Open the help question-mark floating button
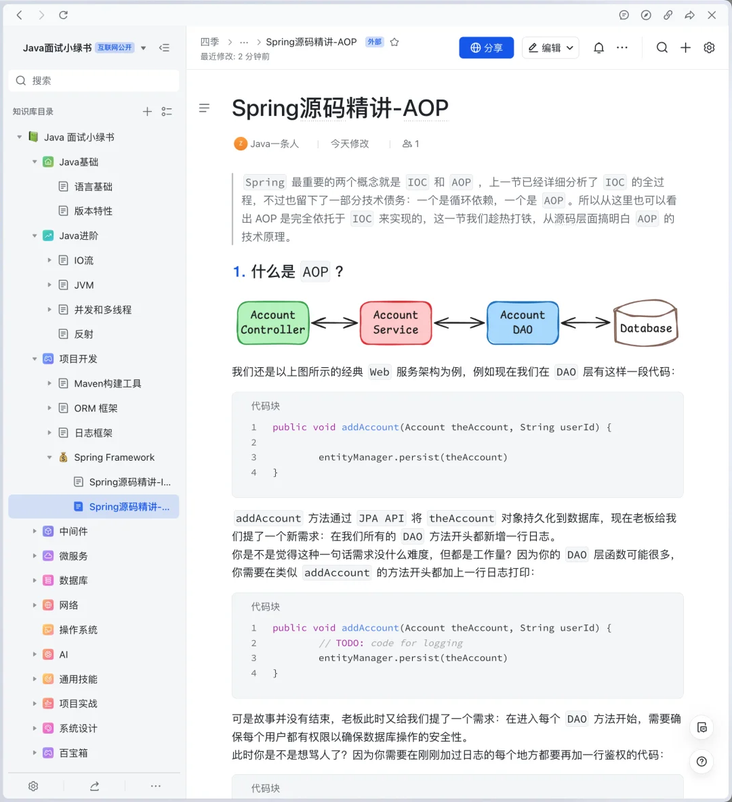 [701, 761]
